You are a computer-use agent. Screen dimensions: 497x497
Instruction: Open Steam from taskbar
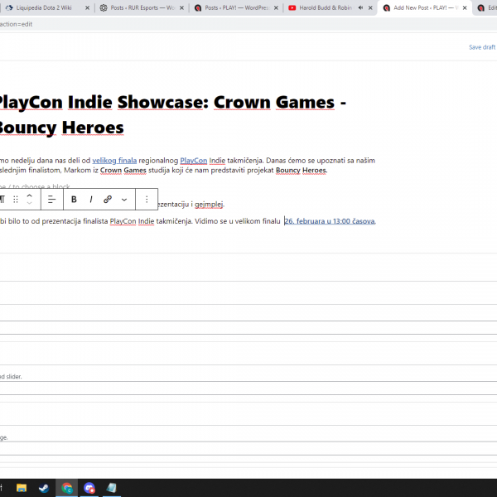(x=44, y=488)
